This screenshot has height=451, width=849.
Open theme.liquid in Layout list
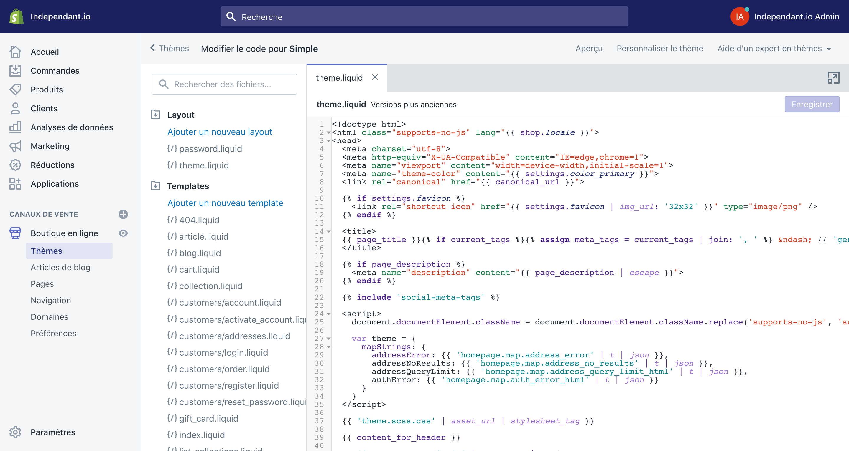204,165
